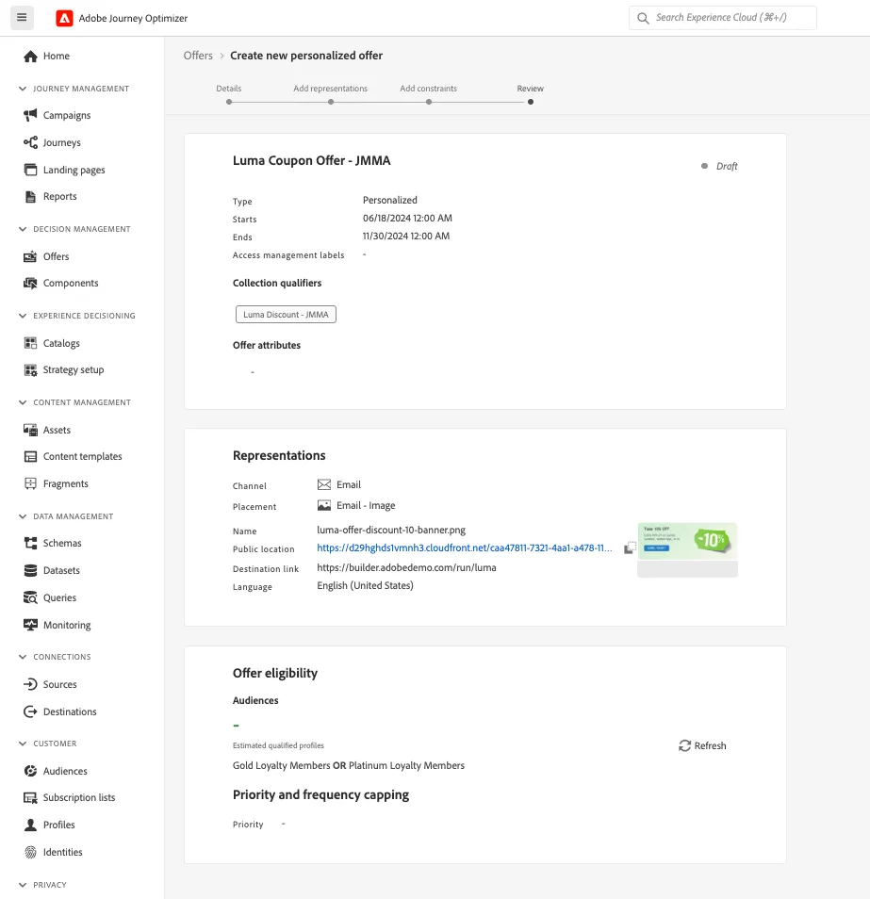Select the Review step
Viewport: 870px width, 899px height.
point(531,94)
